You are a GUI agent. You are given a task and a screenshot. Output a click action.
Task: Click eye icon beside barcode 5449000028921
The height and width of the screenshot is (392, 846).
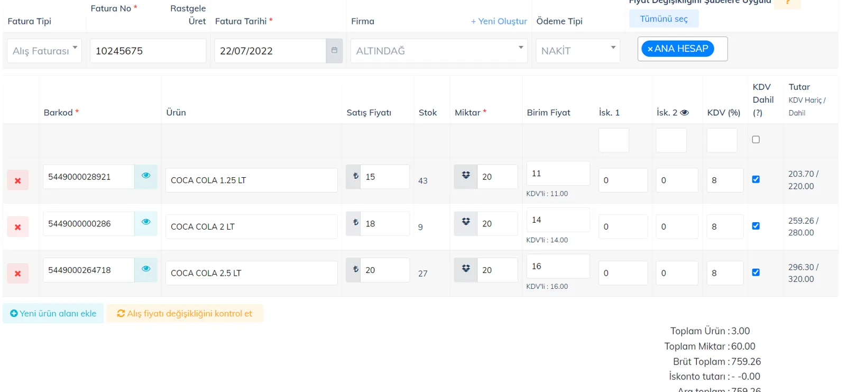(x=146, y=176)
